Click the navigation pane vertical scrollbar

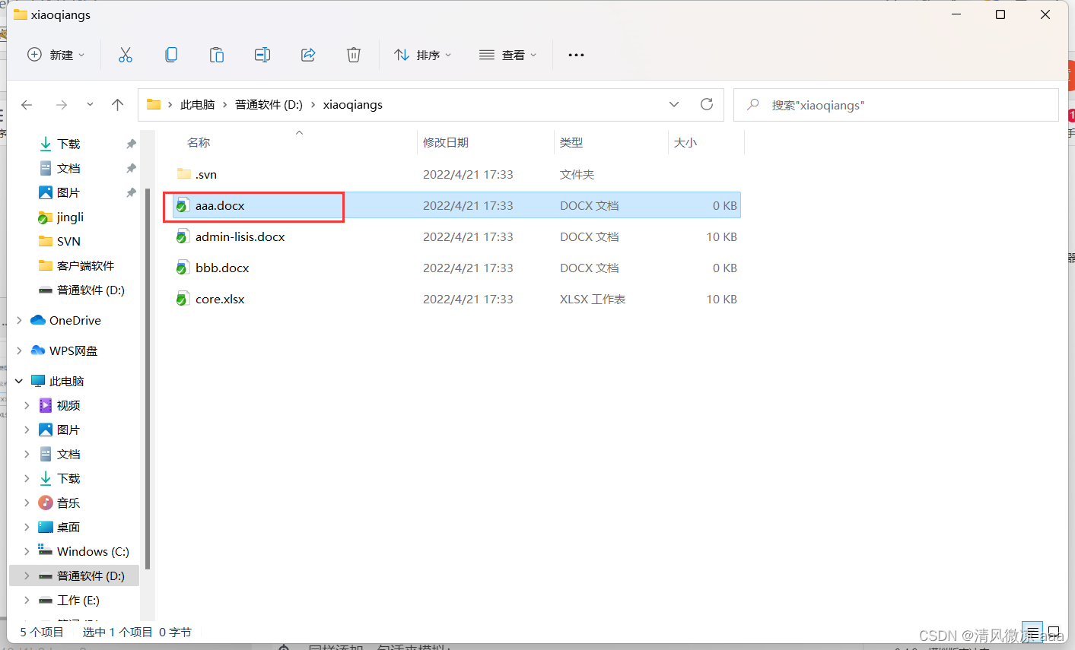[148, 379]
